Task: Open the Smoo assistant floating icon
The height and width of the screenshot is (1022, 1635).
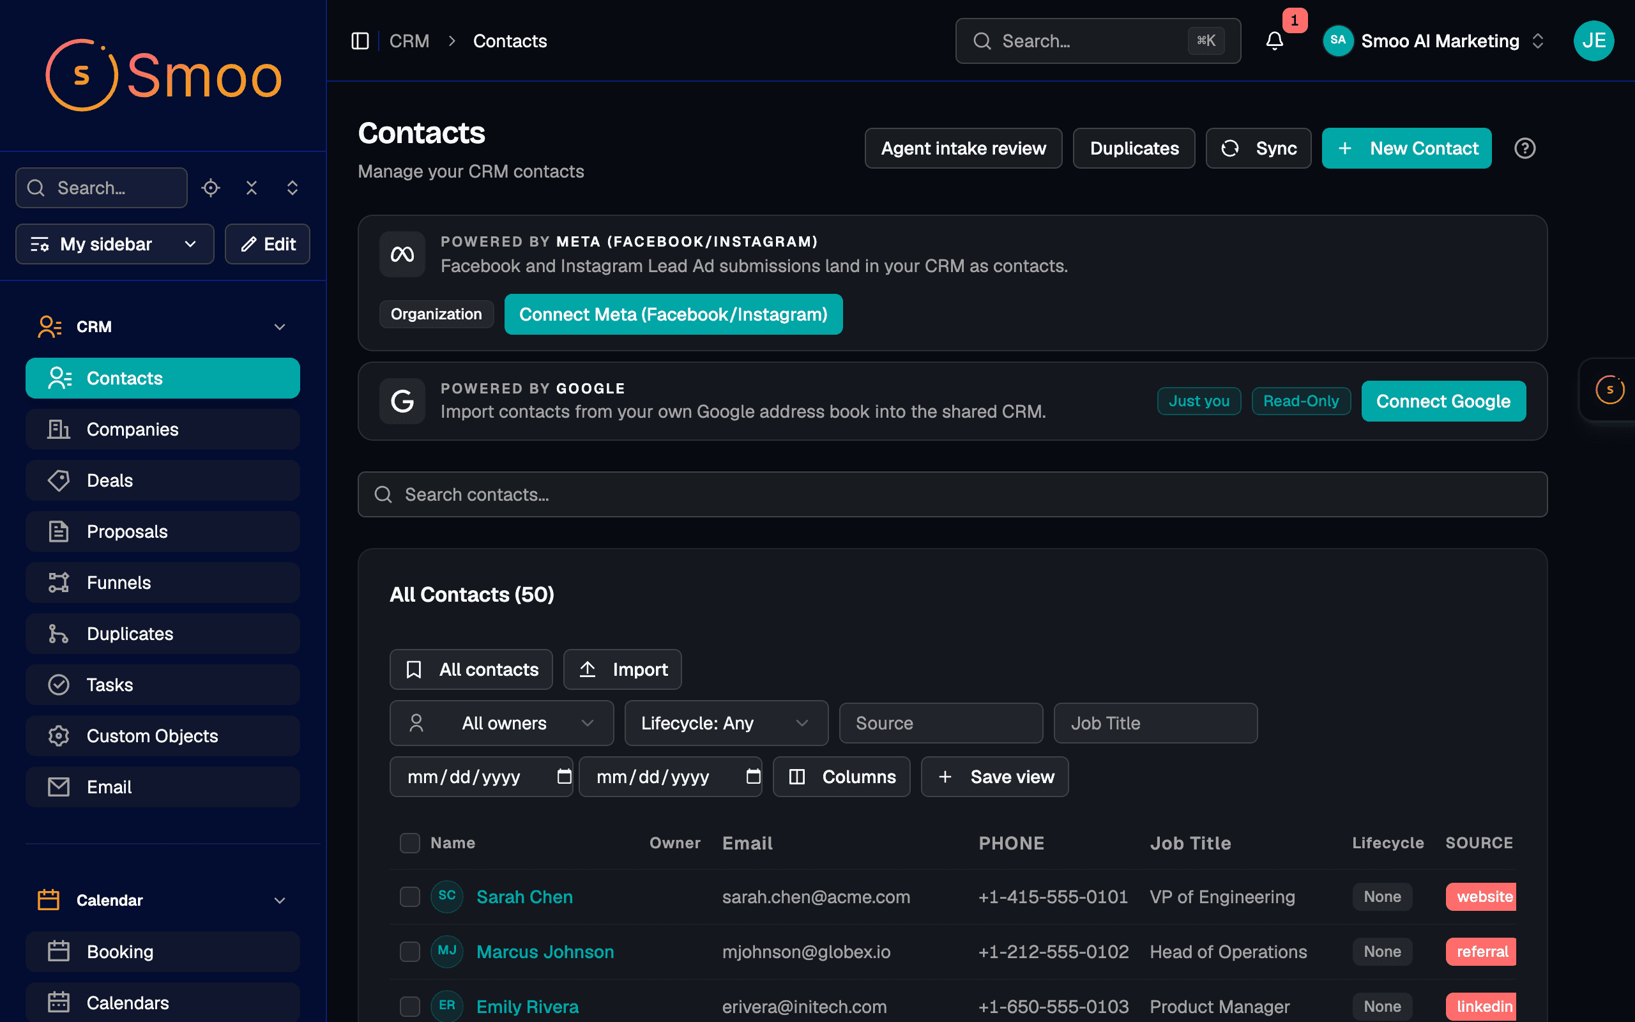Action: pos(1610,390)
